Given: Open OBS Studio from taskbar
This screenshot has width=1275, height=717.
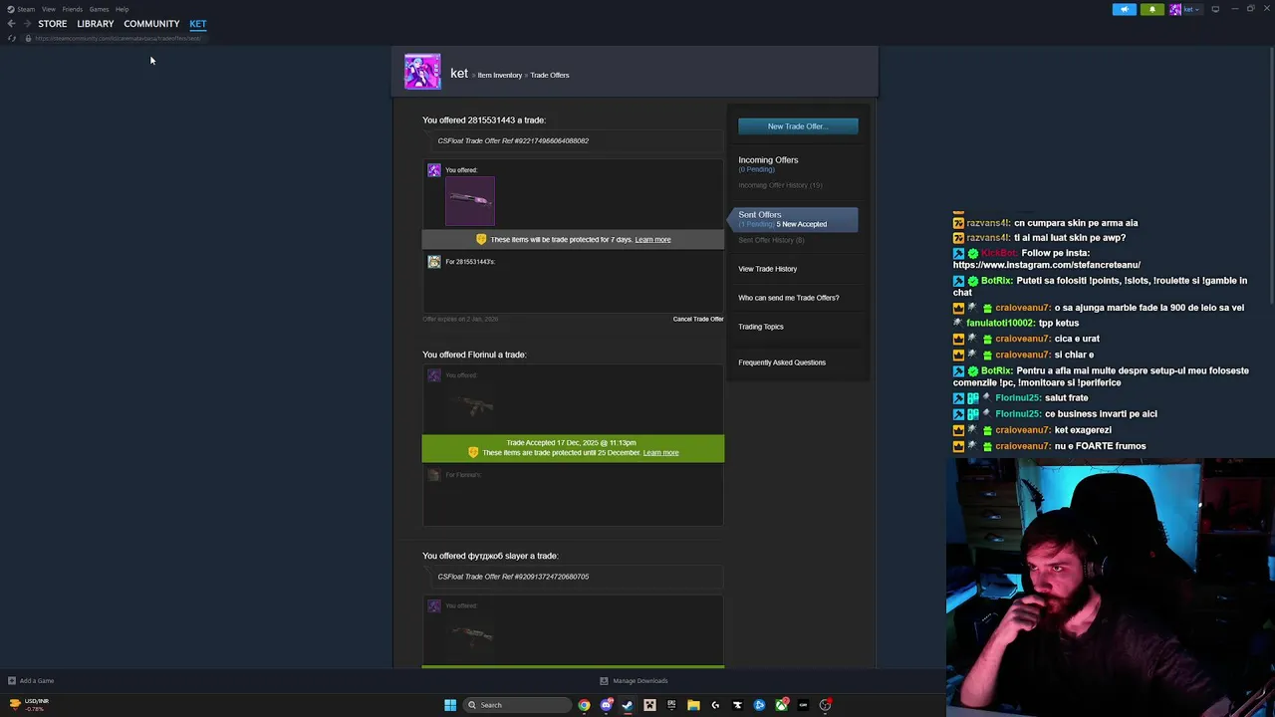Looking at the screenshot, I should [826, 705].
